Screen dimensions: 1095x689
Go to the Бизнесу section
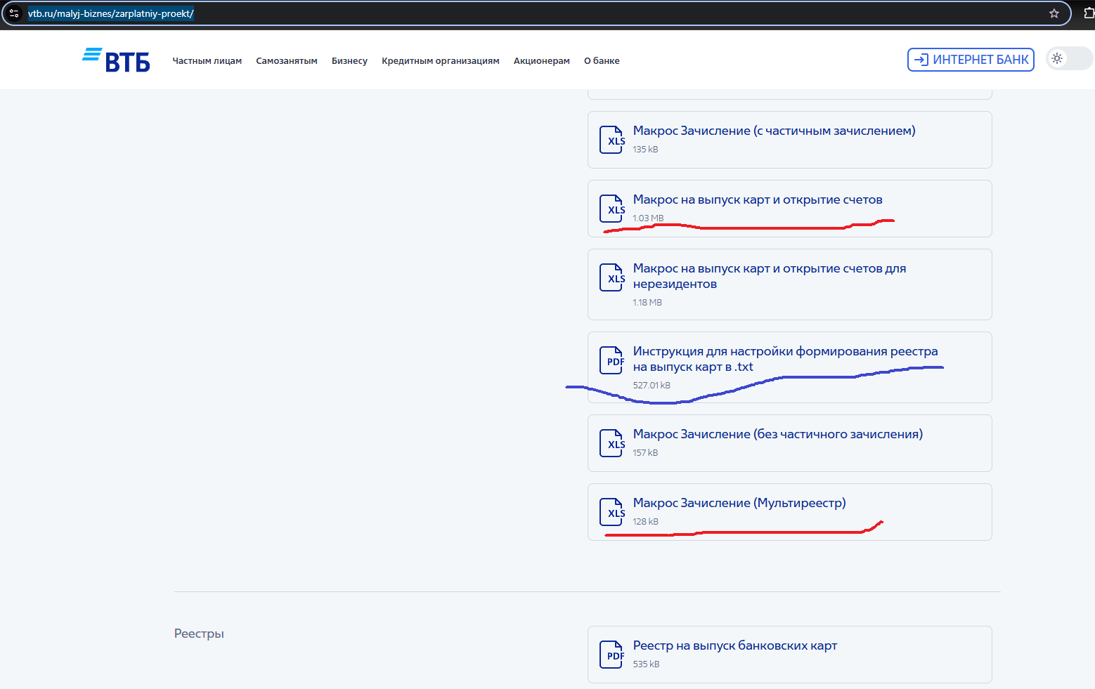pos(349,61)
